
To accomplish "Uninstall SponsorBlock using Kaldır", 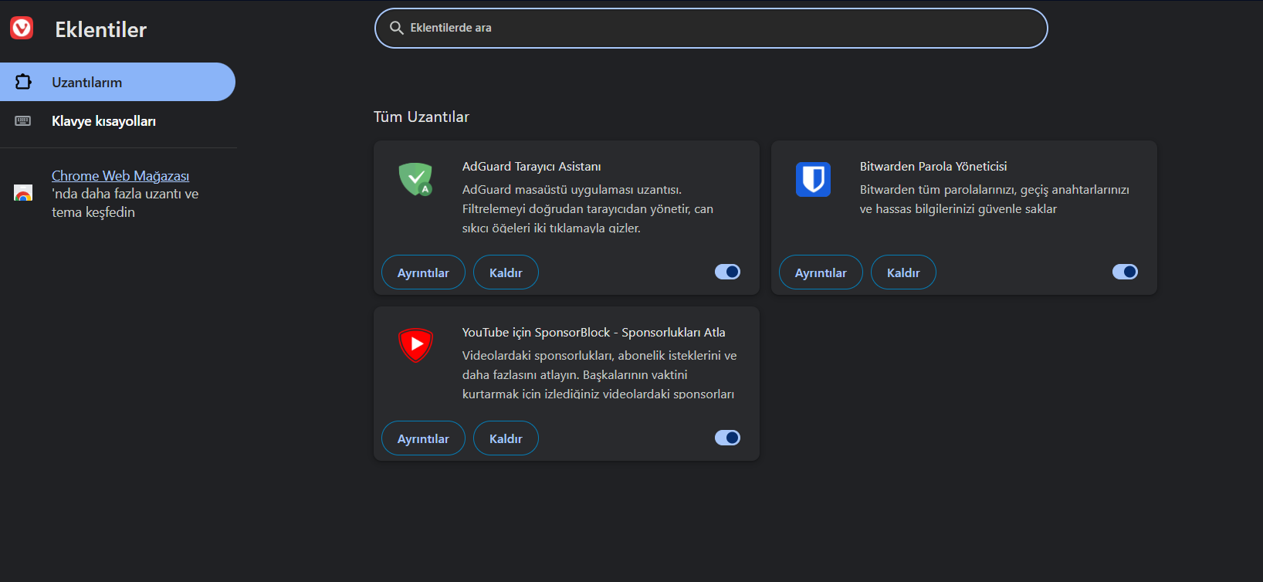I will click(506, 438).
